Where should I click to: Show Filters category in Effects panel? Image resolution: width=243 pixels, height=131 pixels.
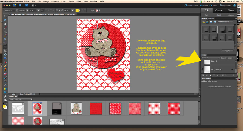pyautogui.click(x=204, y=22)
